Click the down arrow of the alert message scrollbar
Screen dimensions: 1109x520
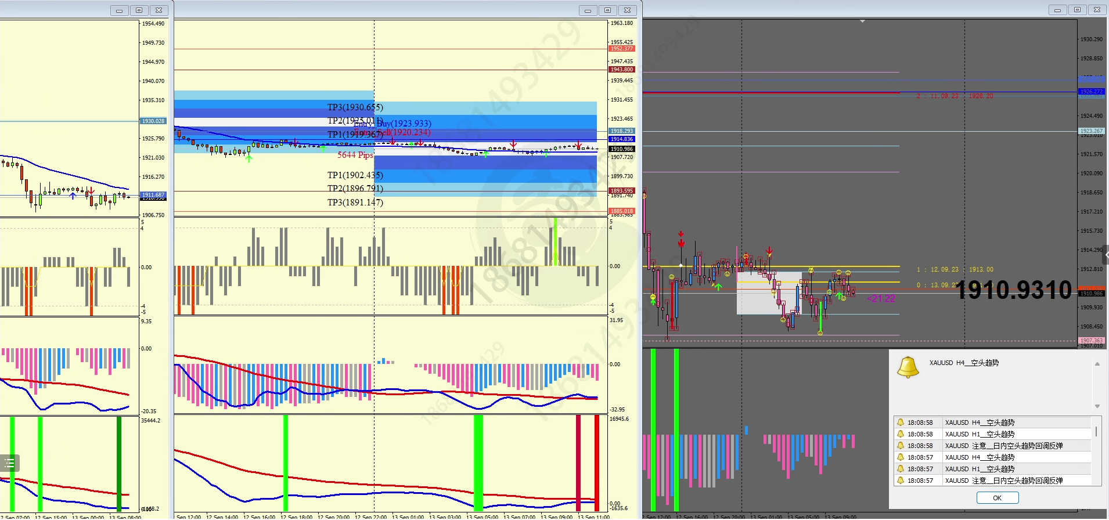click(1097, 406)
